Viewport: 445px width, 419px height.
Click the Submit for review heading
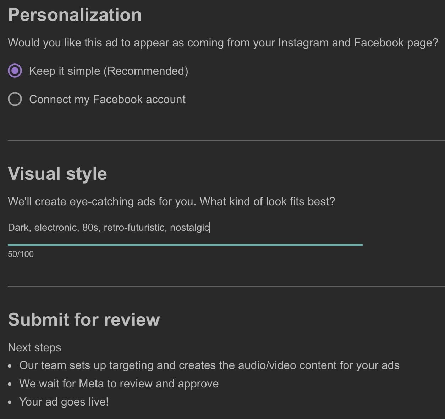[x=84, y=319]
